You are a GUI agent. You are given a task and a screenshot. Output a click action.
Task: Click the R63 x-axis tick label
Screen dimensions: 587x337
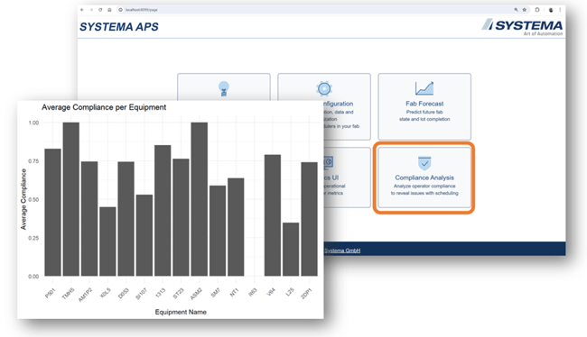coord(253,292)
